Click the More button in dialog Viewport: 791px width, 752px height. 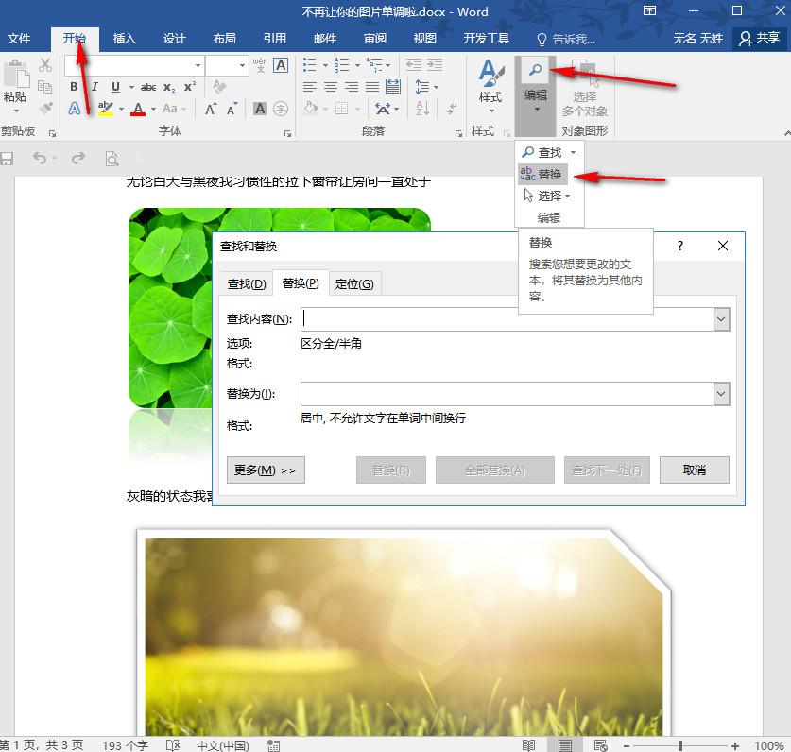(266, 470)
